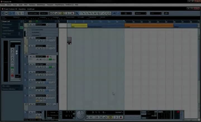The height and width of the screenshot is (122, 201).
Task: Open the Normal record mode dropdown in transport
Action: tap(53, 112)
